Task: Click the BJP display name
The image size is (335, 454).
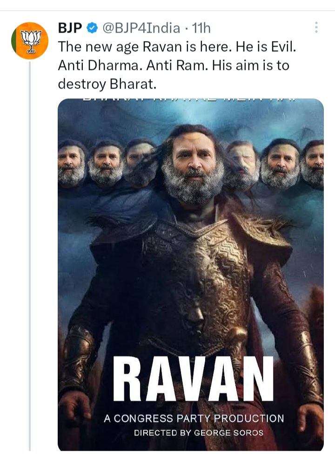Action: click(x=70, y=28)
